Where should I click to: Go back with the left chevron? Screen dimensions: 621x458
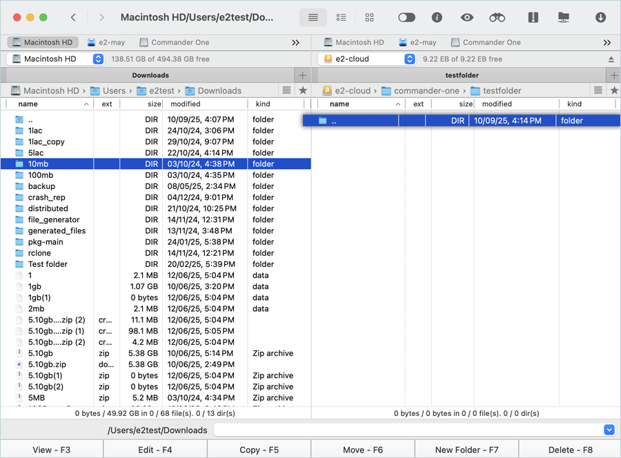tap(73, 17)
